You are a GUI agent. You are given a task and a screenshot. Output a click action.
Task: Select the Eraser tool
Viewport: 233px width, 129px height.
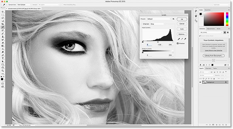(x=3, y=43)
